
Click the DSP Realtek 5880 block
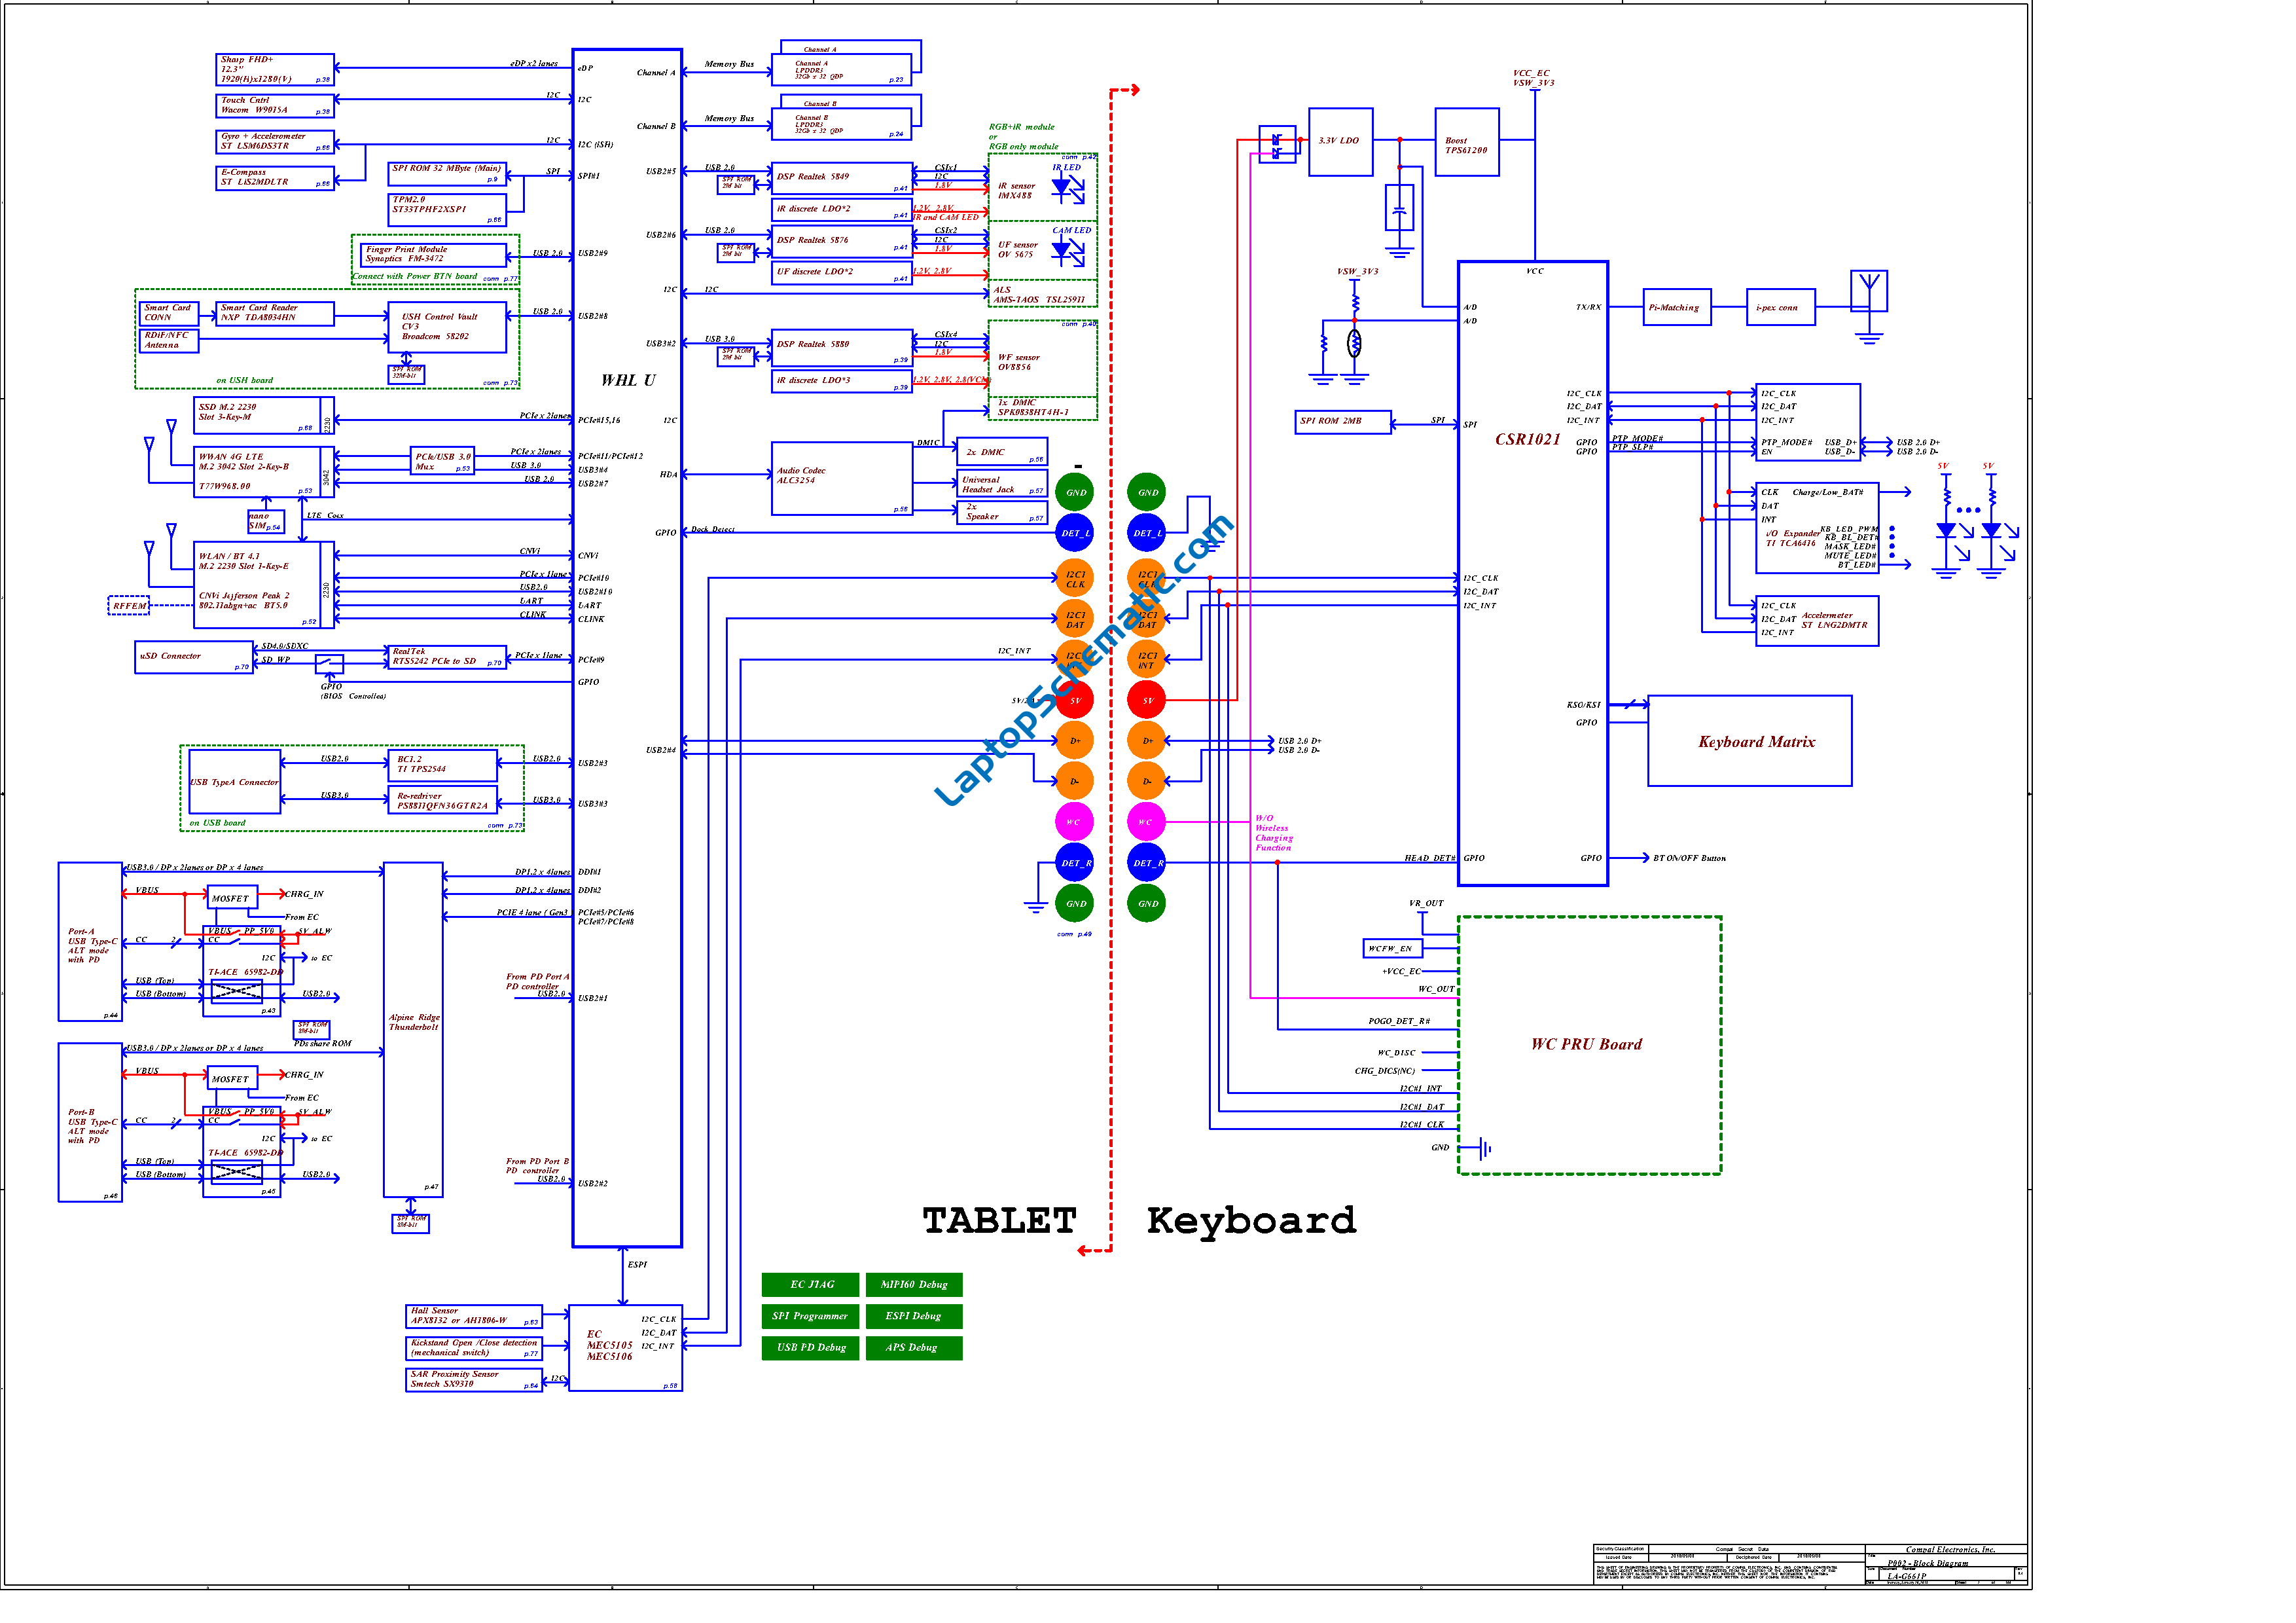842,347
